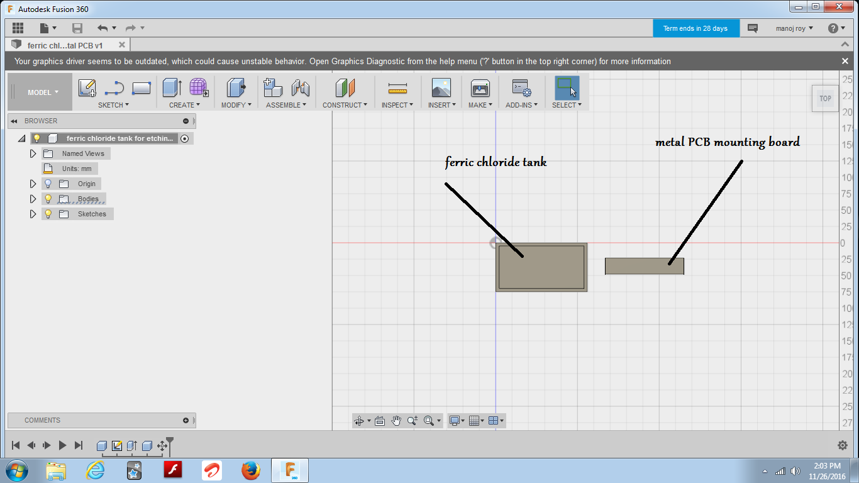Select the Fit zoom window icon
The width and height of the screenshot is (859, 483).
pyautogui.click(x=428, y=420)
